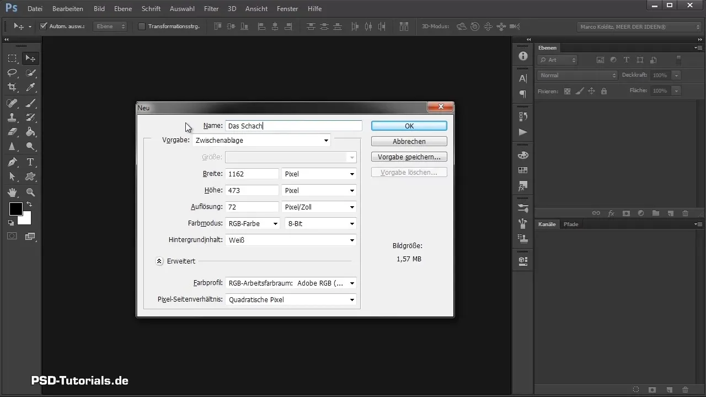Toggle lock all padlock icon
This screenshot has height=397, width=706.
click(x=603, y=91)
